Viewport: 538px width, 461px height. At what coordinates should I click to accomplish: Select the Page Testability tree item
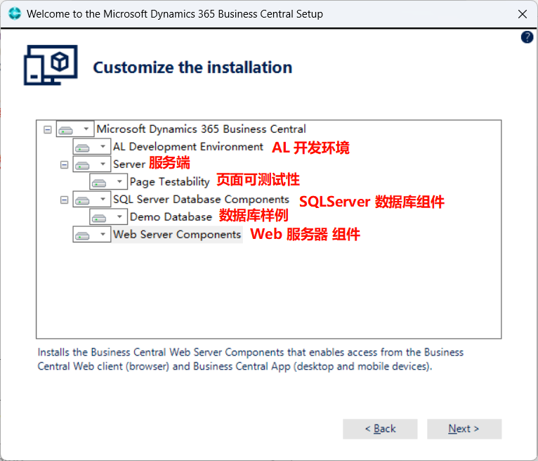[169, 181]
